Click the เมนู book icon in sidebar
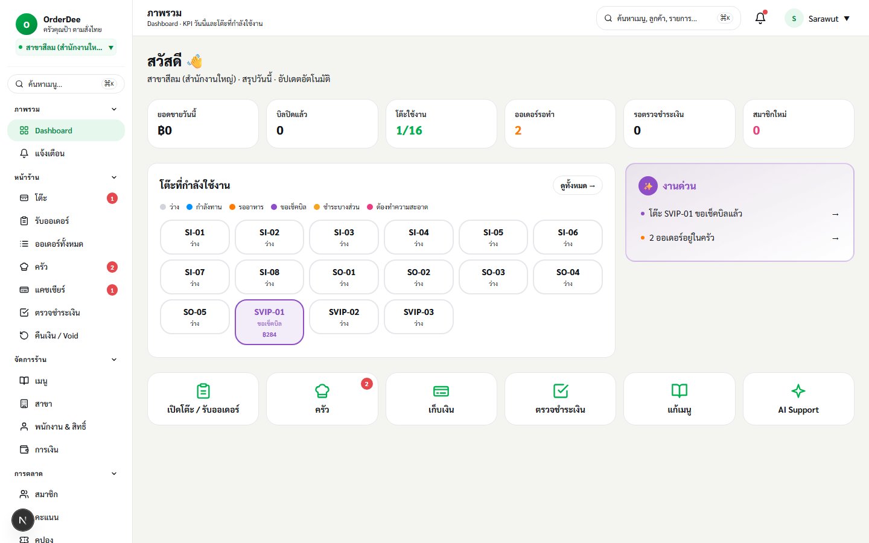The height and width of the screenshot is (543, 869). [x=24, y=381]
